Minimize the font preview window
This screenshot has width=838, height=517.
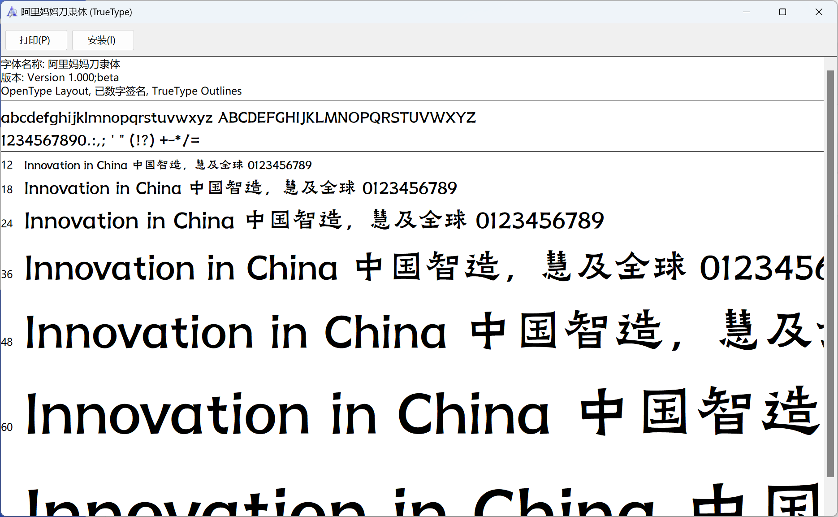point(746,12)
